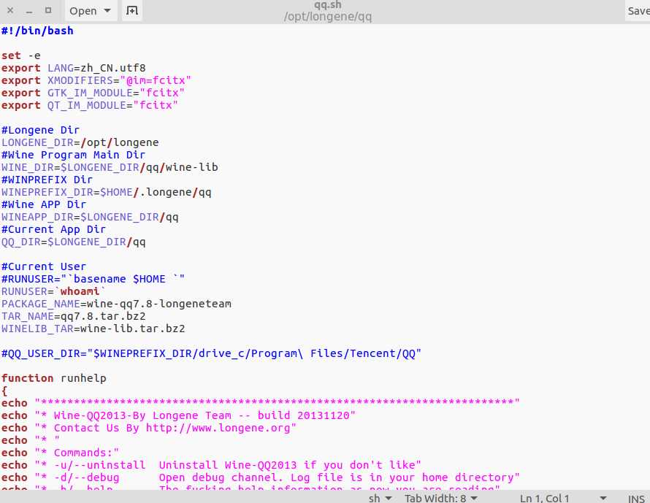Click the QQ_DIR=$LONGENE_DIR/qq line

[x=73, y=242]
